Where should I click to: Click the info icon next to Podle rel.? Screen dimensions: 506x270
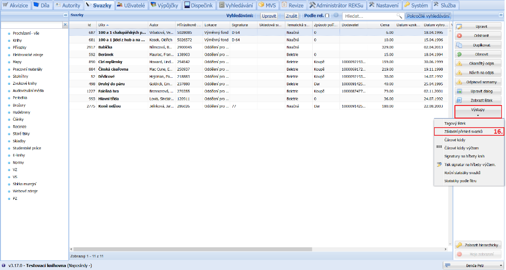pos(336,16)
